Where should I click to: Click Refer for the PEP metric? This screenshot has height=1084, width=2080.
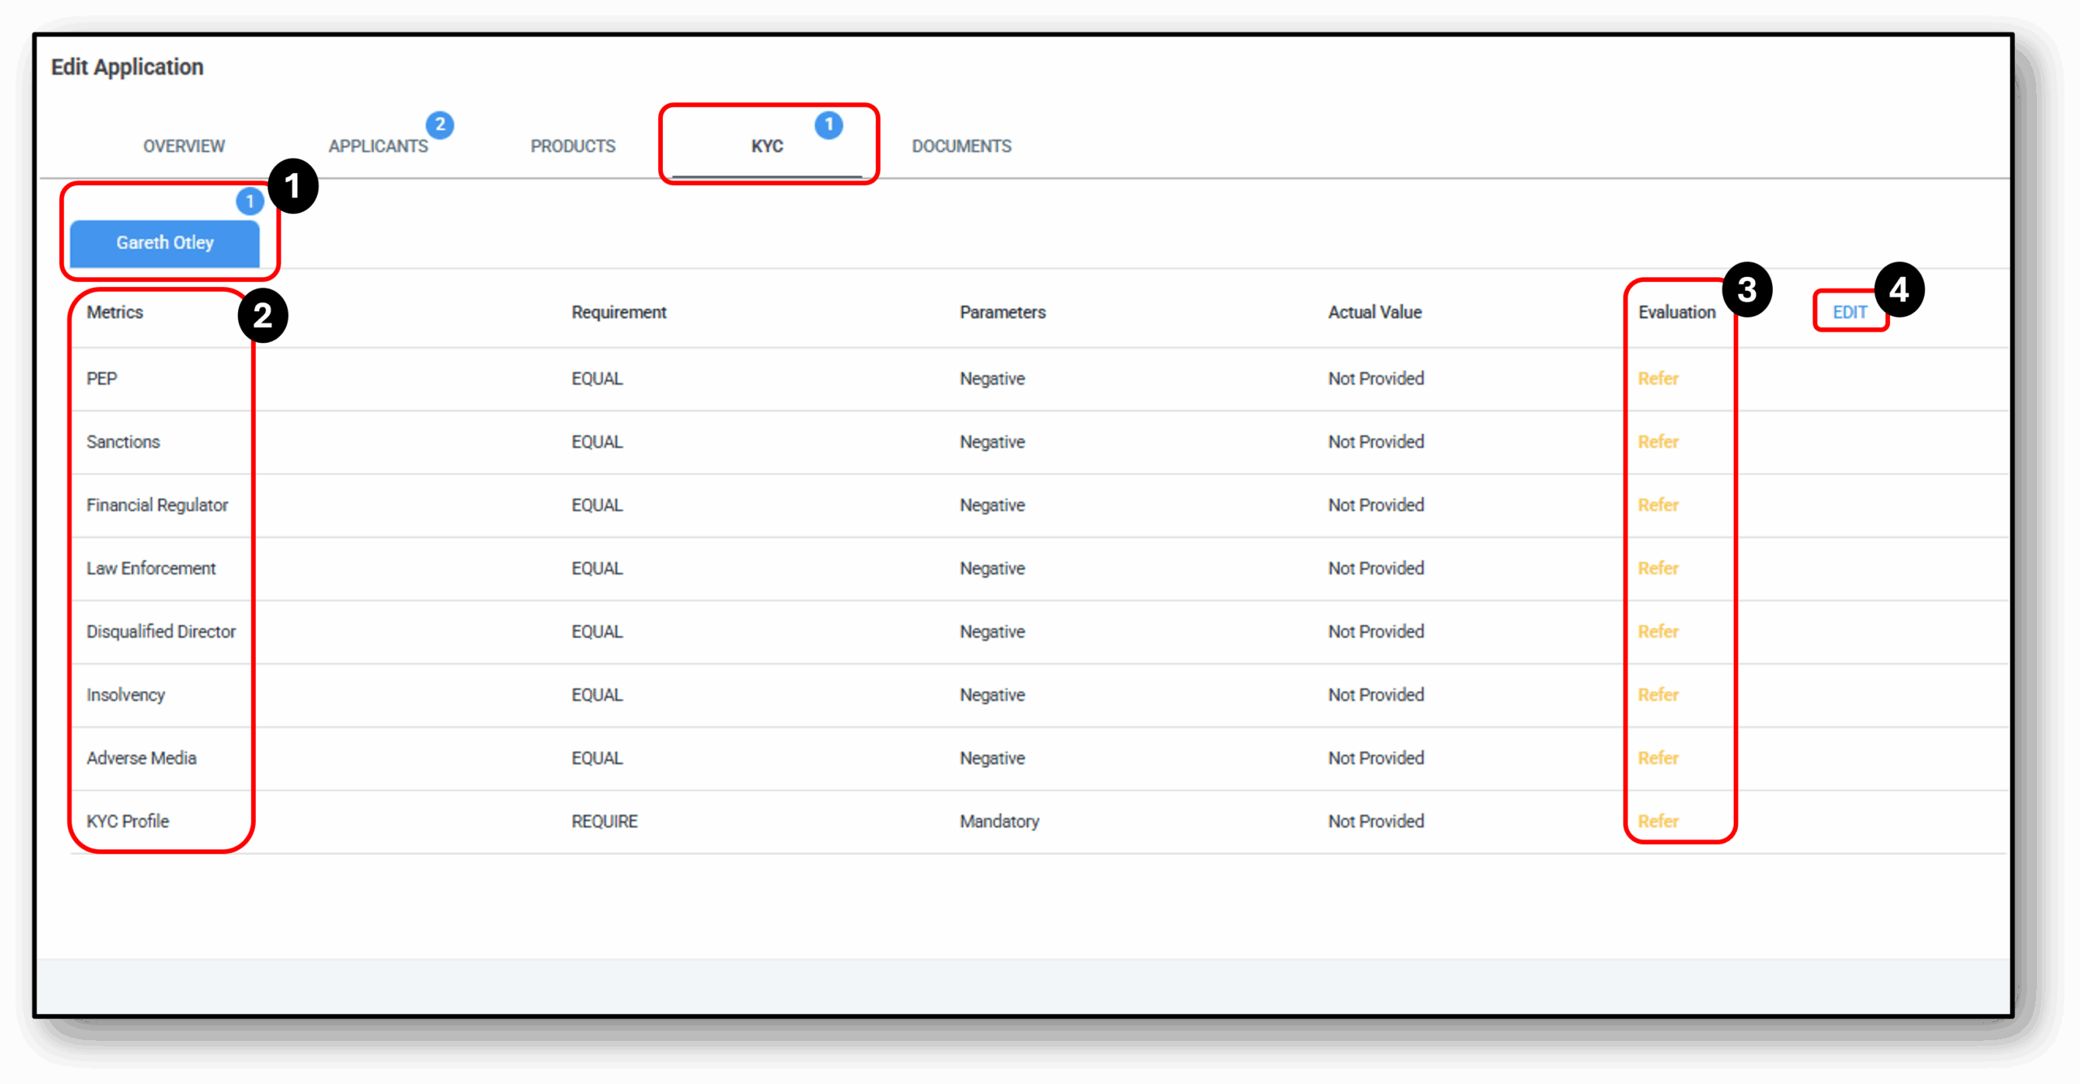[1657, 379]
